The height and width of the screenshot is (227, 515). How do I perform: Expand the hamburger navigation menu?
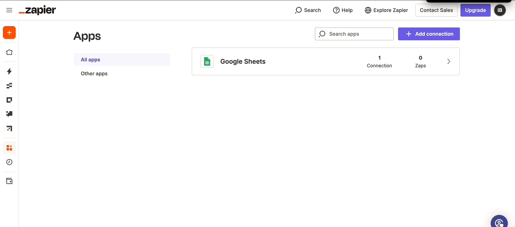(9, 10)
